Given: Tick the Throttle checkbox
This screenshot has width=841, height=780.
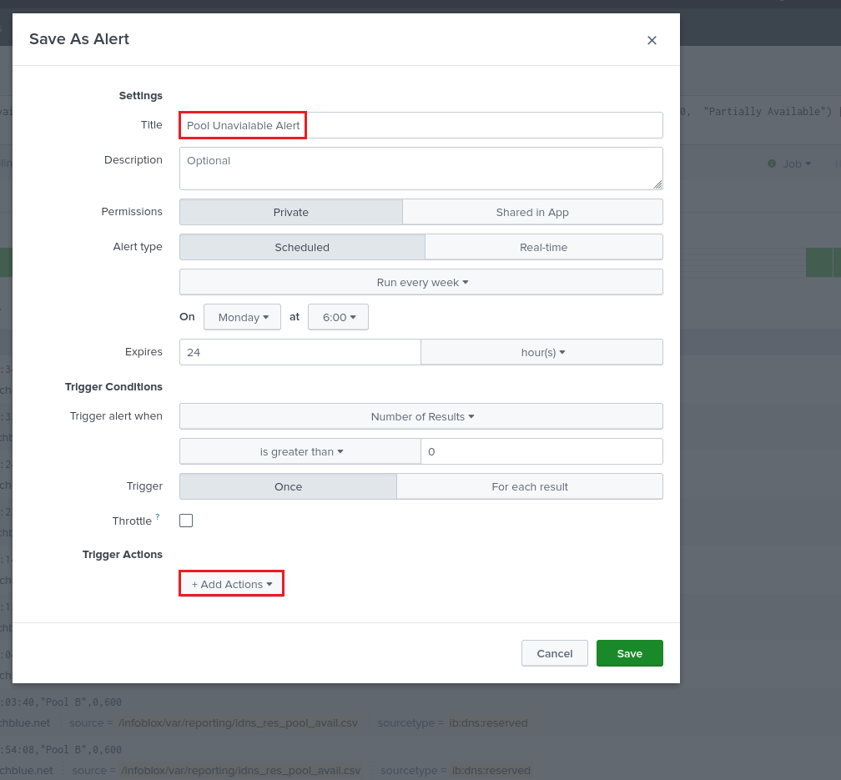Looking at the screenshot, I should [x=186, y=521].
